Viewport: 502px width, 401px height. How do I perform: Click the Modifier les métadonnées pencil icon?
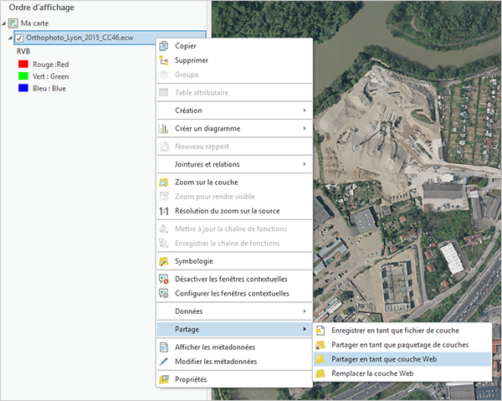[164, 362]
